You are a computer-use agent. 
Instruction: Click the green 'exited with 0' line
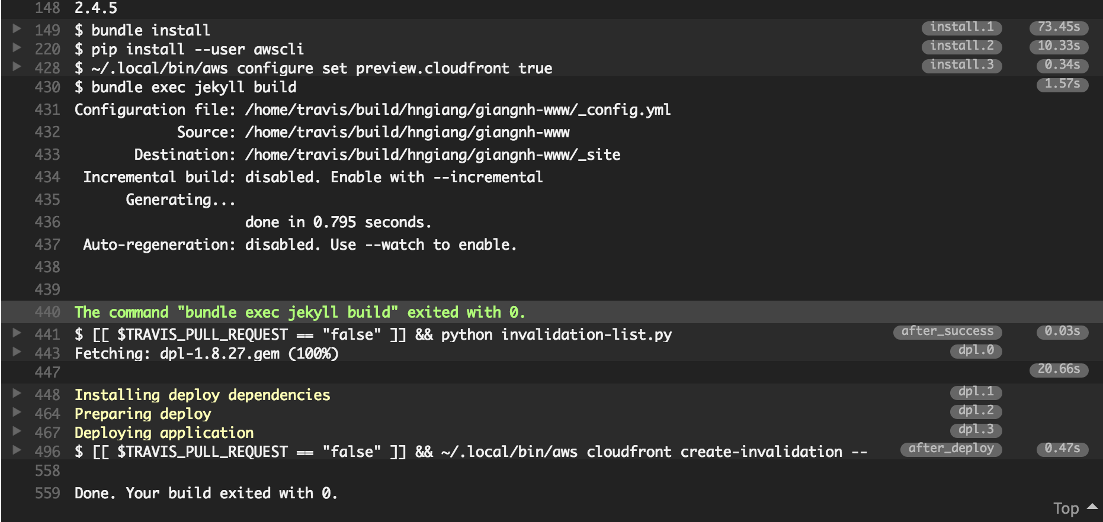(300, 312)
